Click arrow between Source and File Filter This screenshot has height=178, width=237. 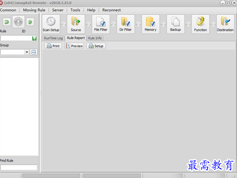[x=89, y=24]
